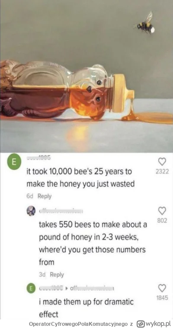Click the 802 like count
The width and height of the screenshot is (173, 328).
[162, 221]
